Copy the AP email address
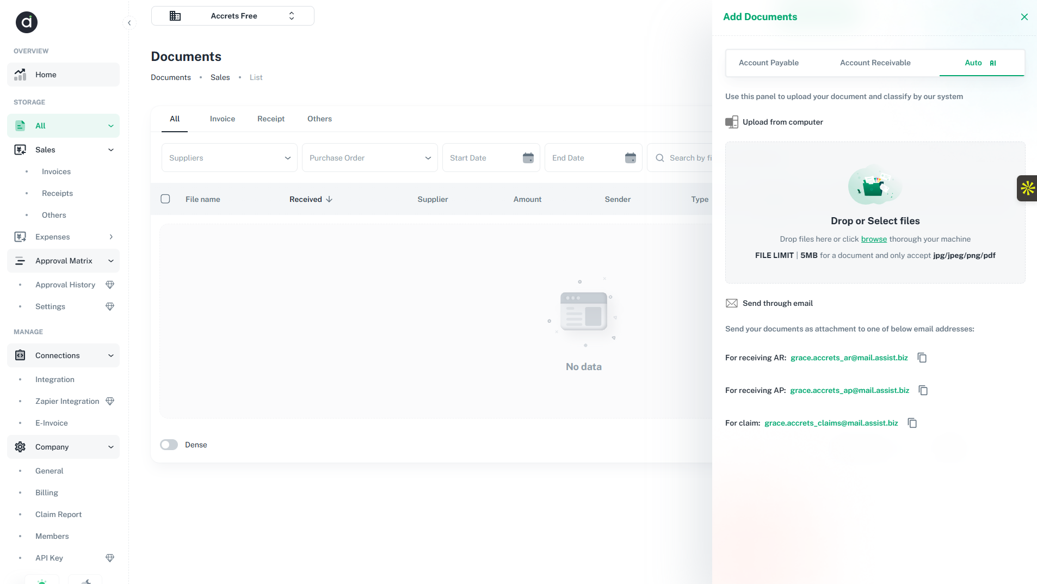This screenshot has width=1037, height=584. pyautogui.click(x=923, y=390)
